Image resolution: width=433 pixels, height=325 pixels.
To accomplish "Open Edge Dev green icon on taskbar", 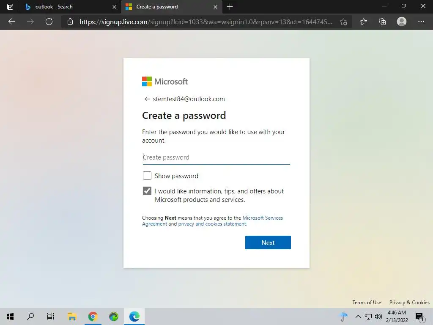I will (113, 317).
